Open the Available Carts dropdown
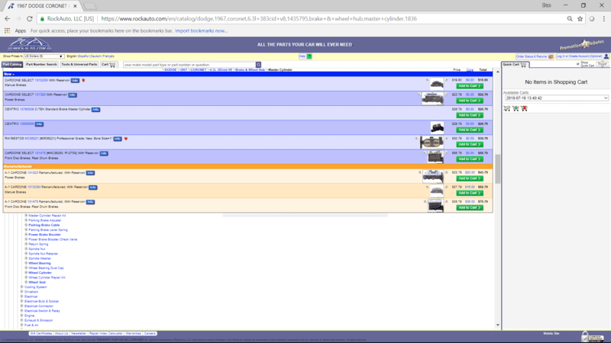611x343 pixels. [556, 98]
